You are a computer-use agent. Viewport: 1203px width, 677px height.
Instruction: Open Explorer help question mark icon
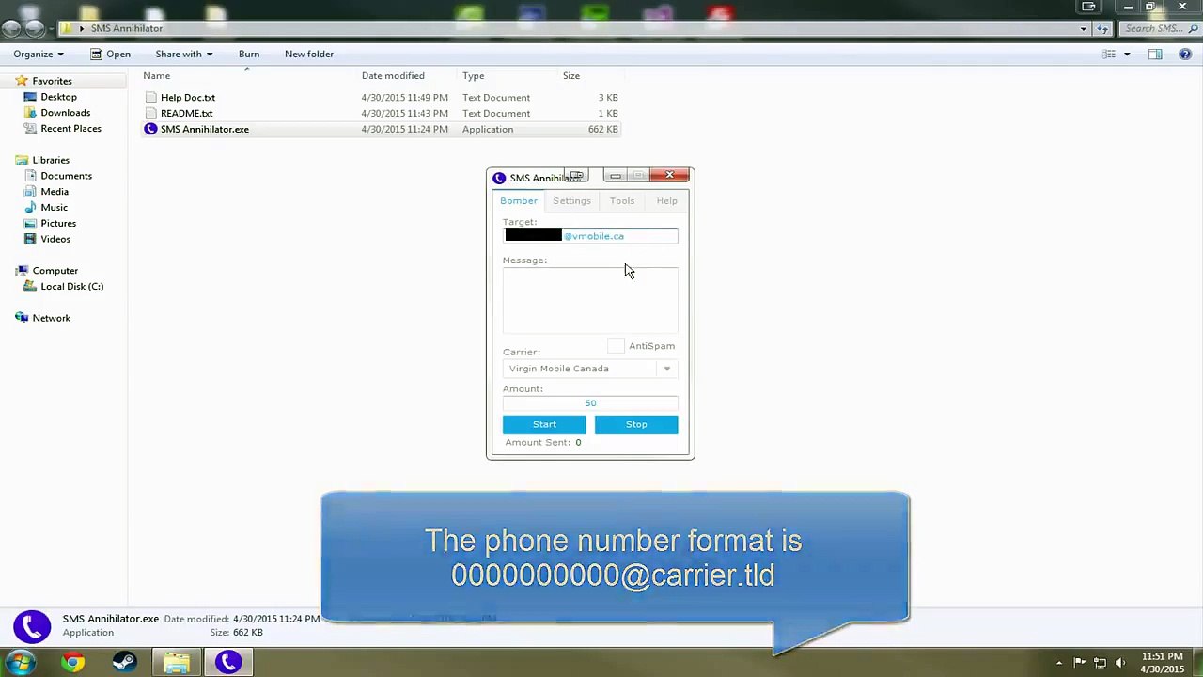click(1183, 54)
